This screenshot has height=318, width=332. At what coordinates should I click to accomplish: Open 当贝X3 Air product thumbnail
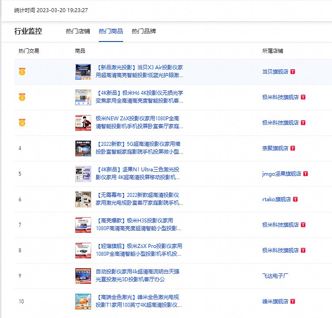(x=83, y=72)
